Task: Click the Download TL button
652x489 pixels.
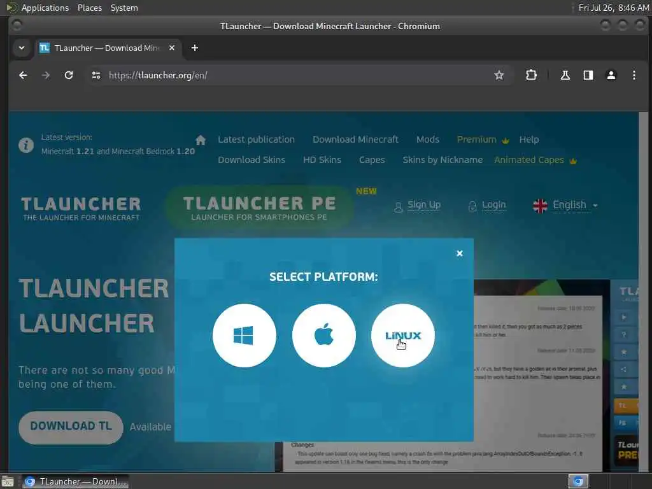Action: tap(71, 427)
